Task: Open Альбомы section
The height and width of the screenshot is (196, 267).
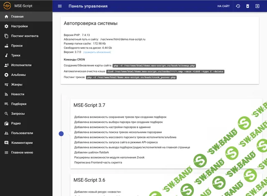Action: 26,75
